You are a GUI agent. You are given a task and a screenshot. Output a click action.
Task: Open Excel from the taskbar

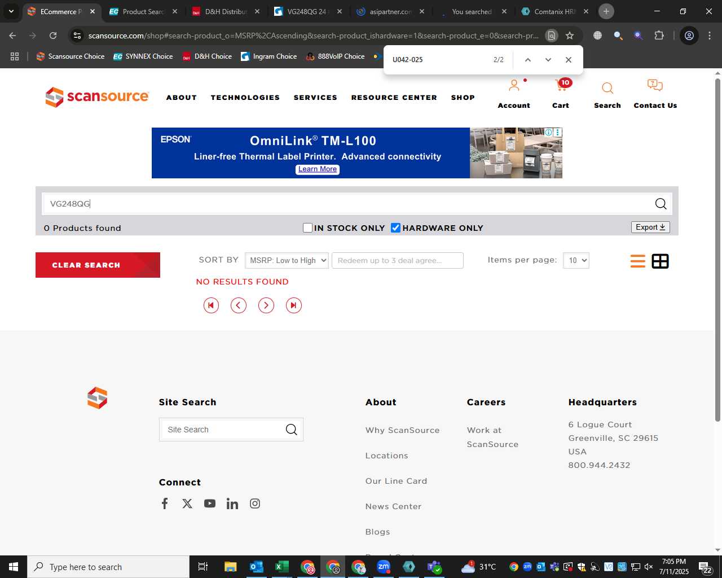[x=281, y=567]
